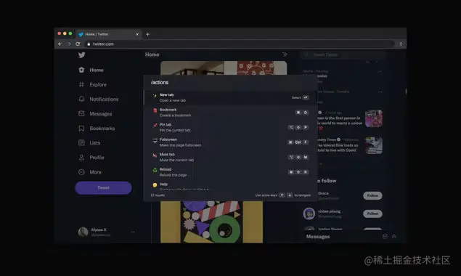Screen dimensions: 461x276
Task: Click the /actions command input field
Action: pos(231,82)
